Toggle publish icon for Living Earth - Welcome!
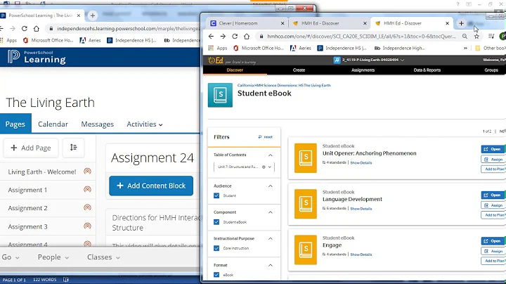 click(x=87, y=172)
